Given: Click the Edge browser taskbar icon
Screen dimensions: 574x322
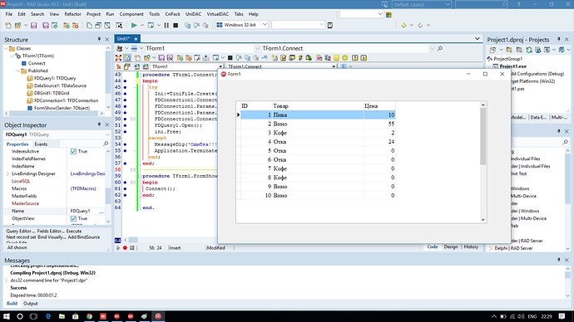Looking at the screenshot, I should [48, 316].
